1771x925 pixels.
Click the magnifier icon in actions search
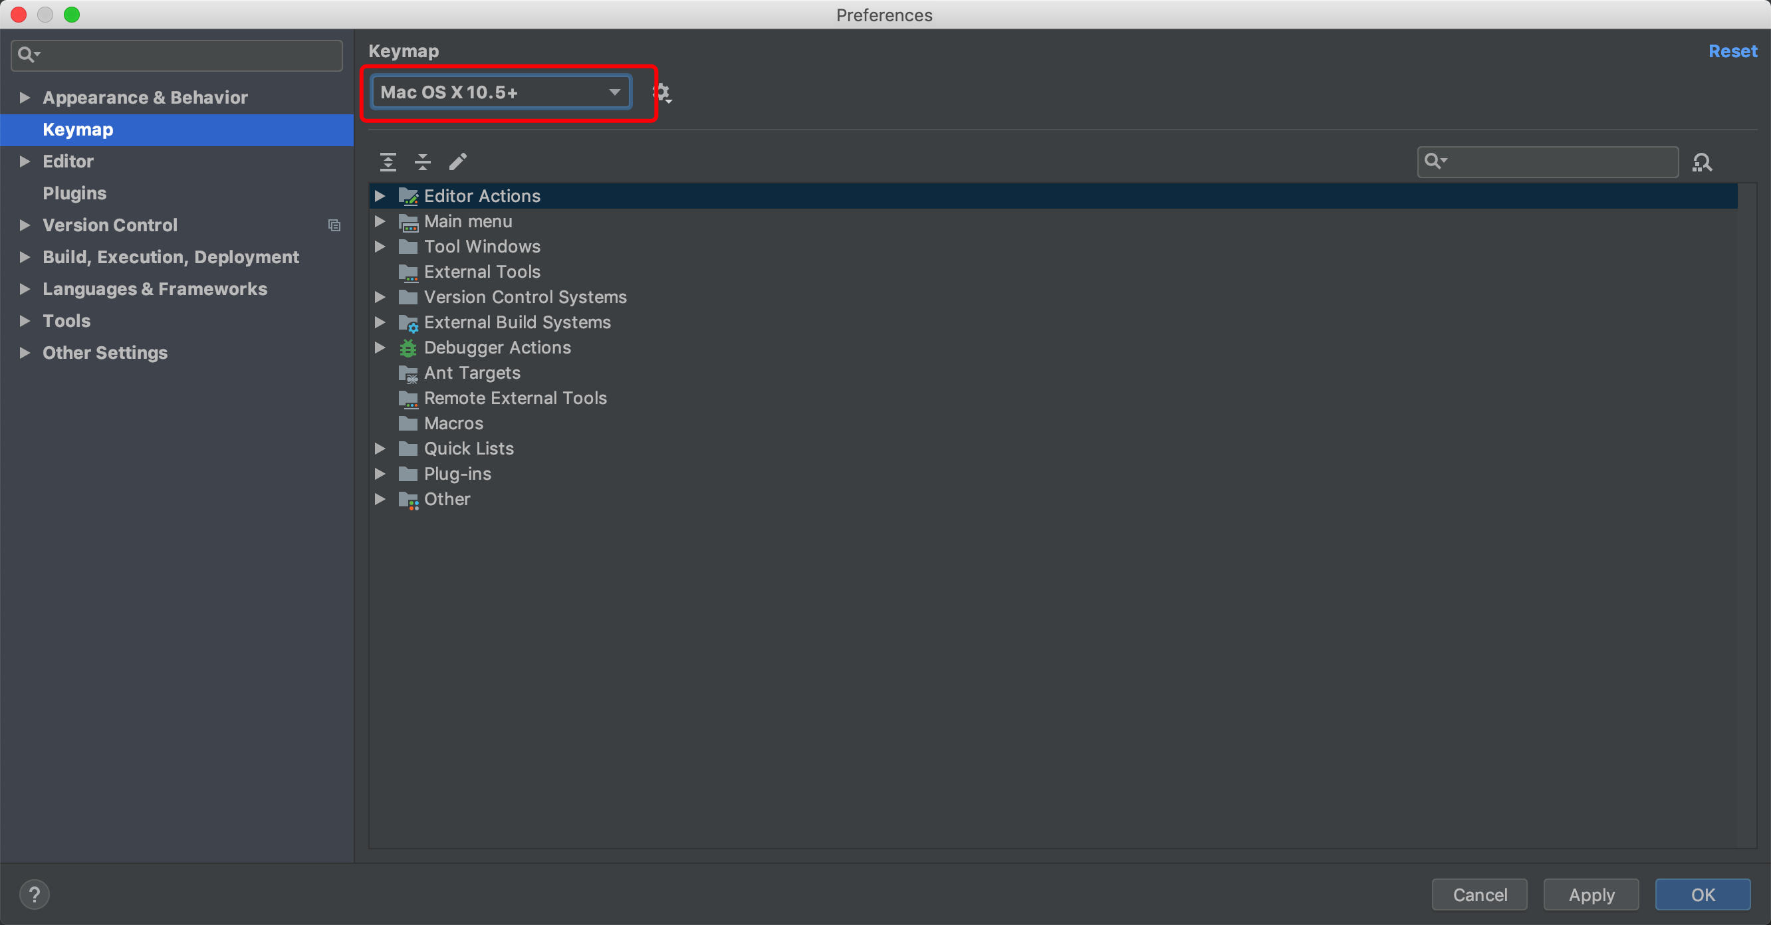1435,161
